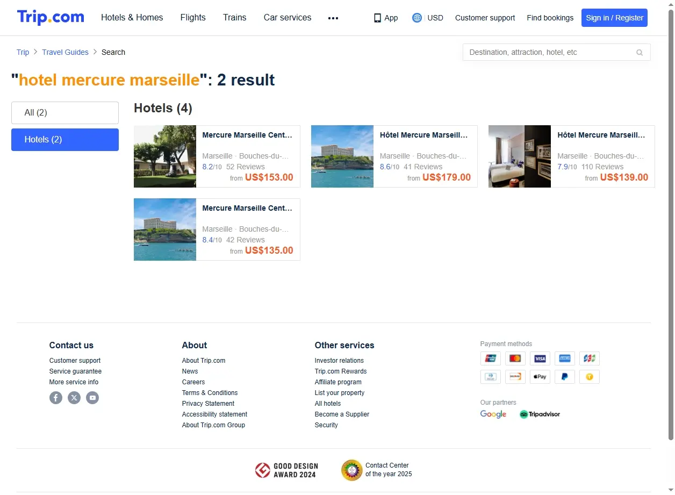Screen dimensions: 675x495
Task: Select the All (2) filter tab
Action: 65,113
